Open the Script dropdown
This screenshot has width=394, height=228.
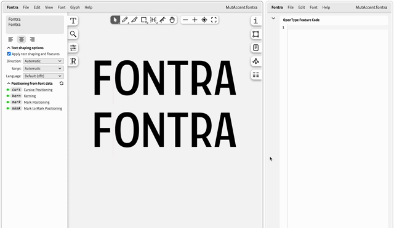pos(43,68)
